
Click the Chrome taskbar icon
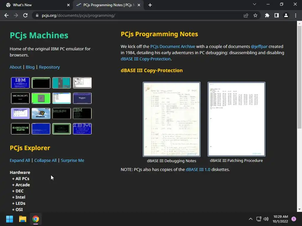[36, 219]
